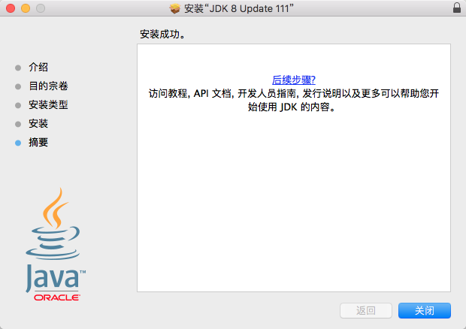
Task: Click the package icon beside the title
Action: point(174,8)
